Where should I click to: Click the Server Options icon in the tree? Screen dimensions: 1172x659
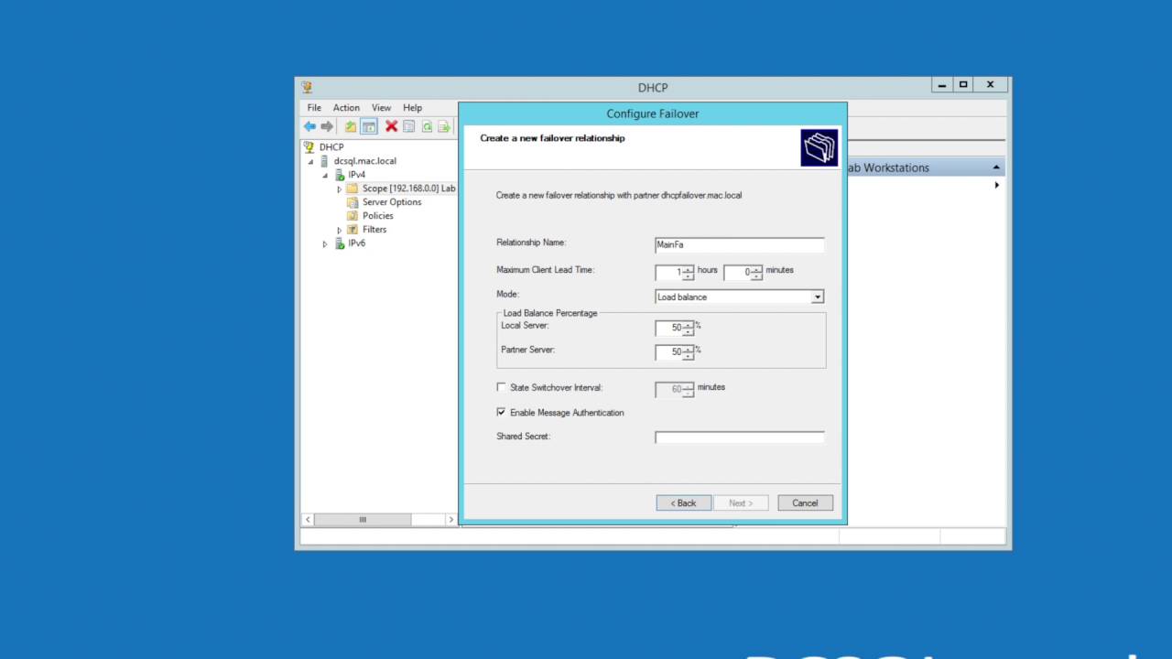(x=353, y=202)
